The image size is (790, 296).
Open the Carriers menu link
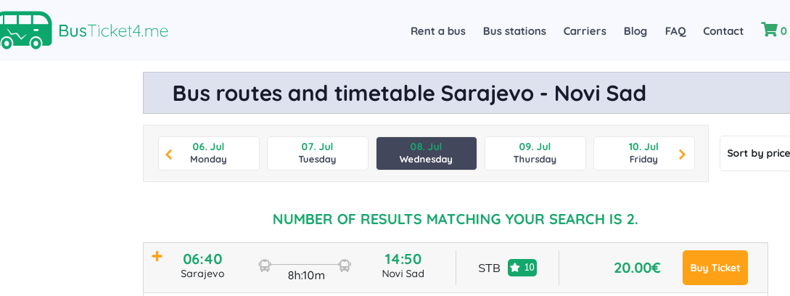coord(585,31)
